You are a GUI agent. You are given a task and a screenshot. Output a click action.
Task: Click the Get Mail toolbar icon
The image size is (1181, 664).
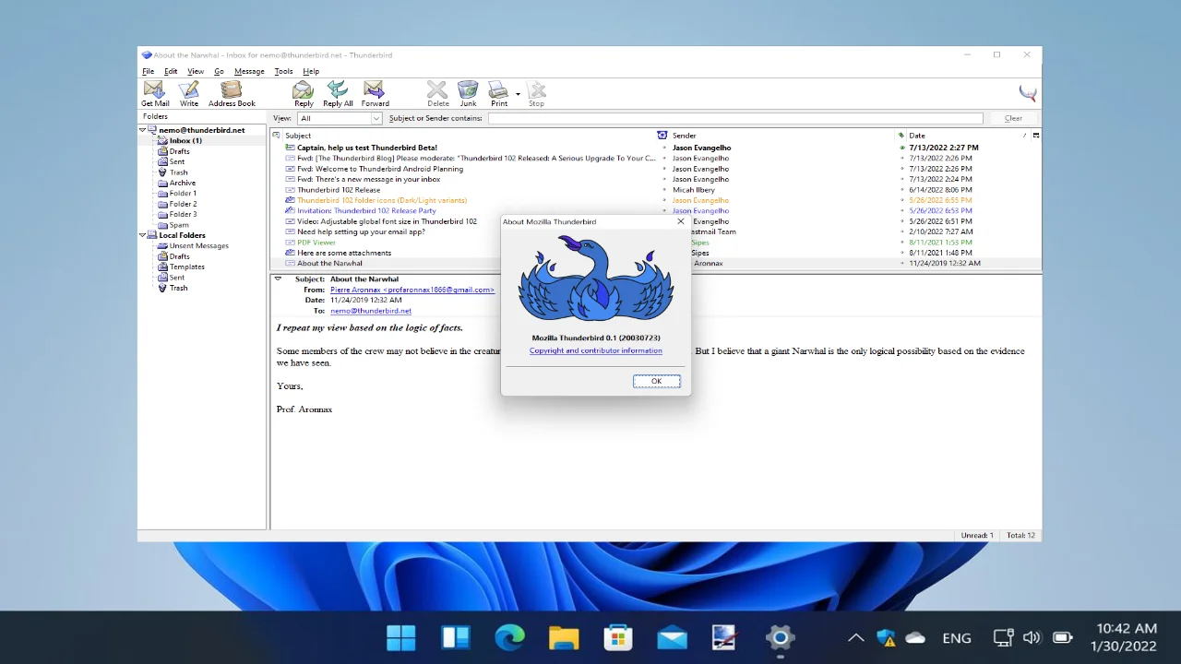coord(155,93)
